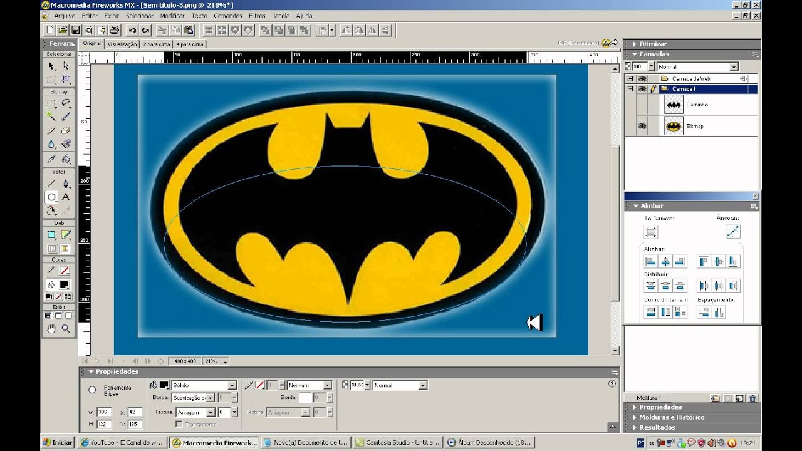Click the New document toolbar icon
Screen dimensions: 802x451
(51, 29)
